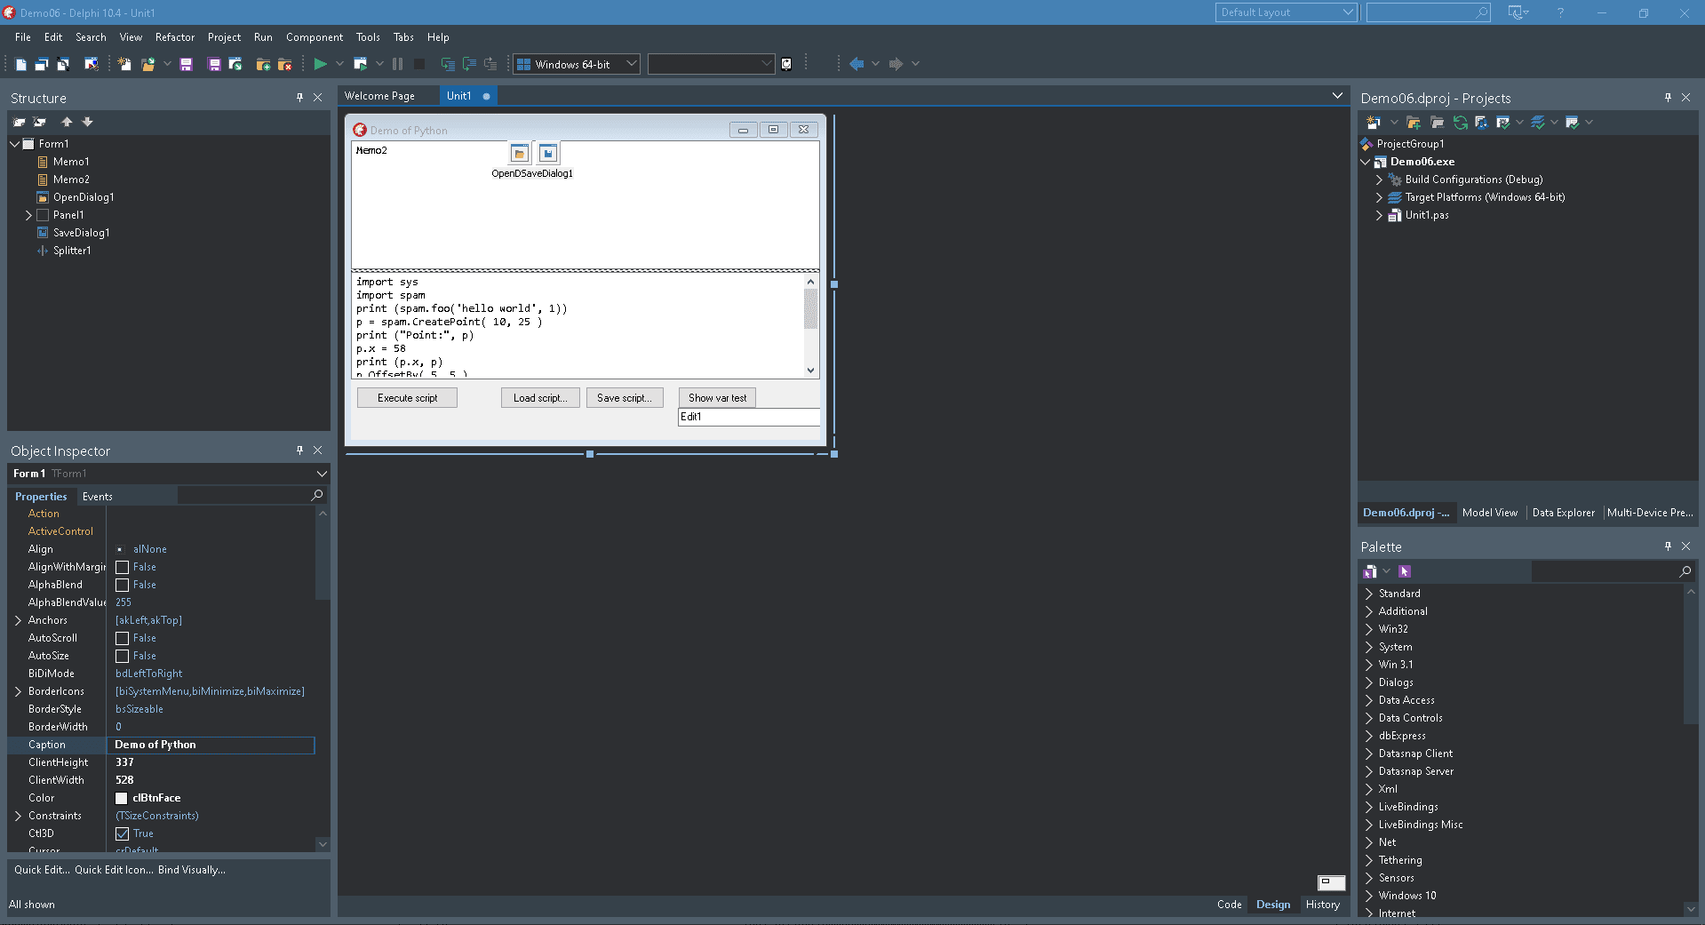Click the Open file folder toolbar icon
1705x925 pixels.
tap(147, 64)
